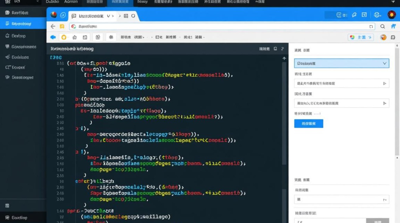Select the highlighted blue item in the left sidebar
This screenshot has width=400, height=223.
tap(23, 24)
